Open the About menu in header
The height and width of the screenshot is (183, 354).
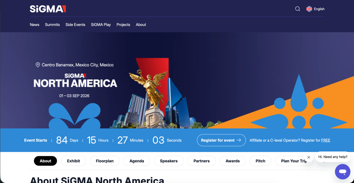pyautogui.click(x=141, y=25)
